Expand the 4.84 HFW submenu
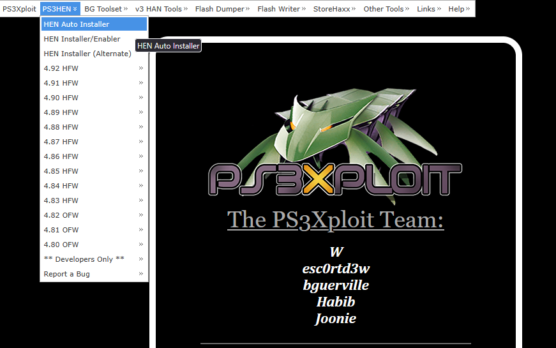Image resolution: width=556 pixels, height=348 pixels. [94, 186]
